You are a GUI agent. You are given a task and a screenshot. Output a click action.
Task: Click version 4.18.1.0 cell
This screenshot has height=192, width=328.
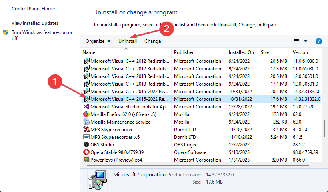(x=300, y=130)
